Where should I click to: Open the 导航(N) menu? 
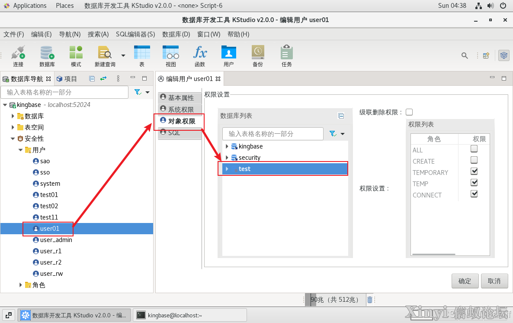(x=70, y=34)
